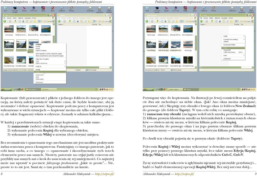Screen dimensions: 257x177
Task: Page 9: Cut scissors icon in Tapety window
Action: tap(220, 21)
